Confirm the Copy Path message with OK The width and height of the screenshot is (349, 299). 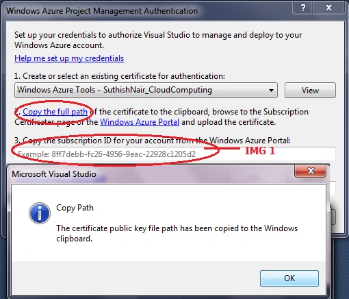[289, 278]
